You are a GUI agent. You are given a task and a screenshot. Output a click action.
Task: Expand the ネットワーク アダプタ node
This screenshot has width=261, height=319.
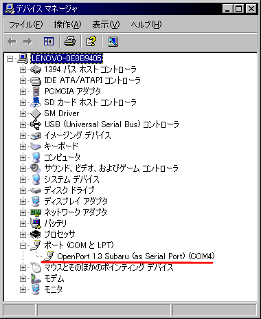coord(23,212)
